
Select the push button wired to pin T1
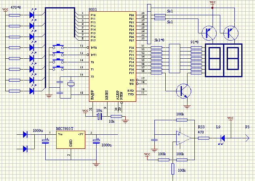pyautogui.click(x=60, y=68)
